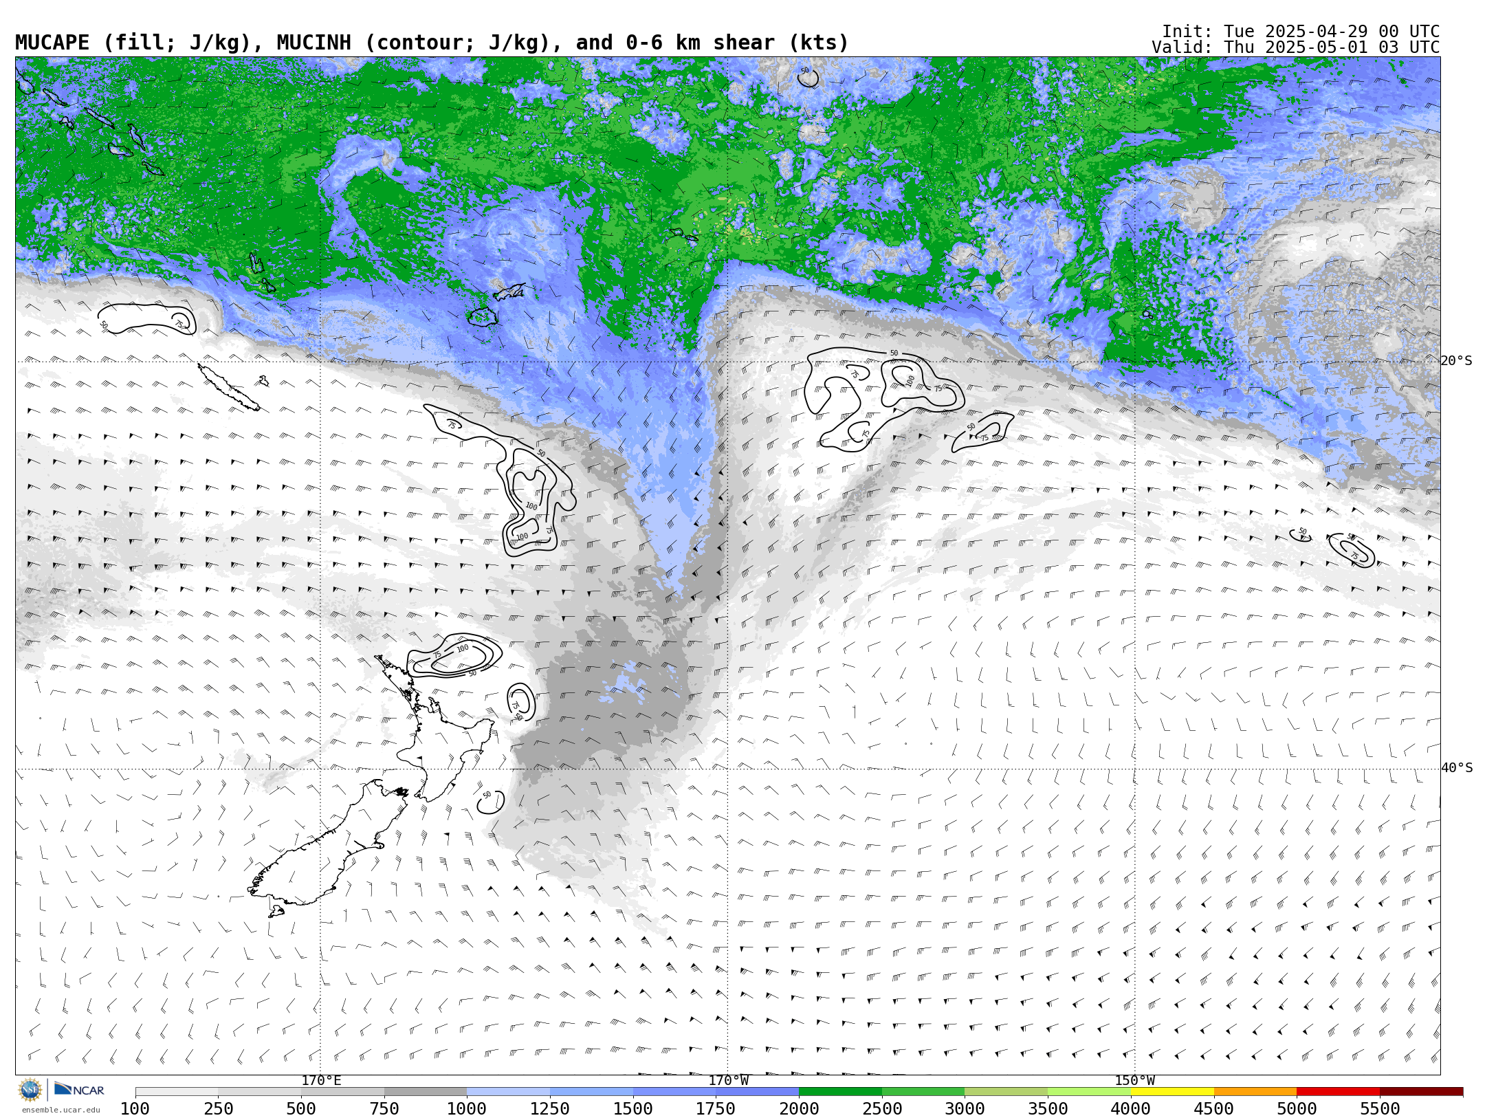Pick the dark gray 750–1000 colorbar swatch

(426, 1092)
